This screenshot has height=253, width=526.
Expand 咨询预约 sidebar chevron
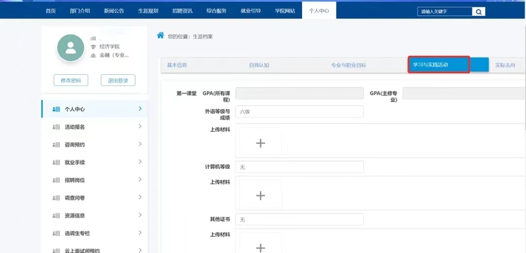pyautogui.click(x=140, y=144)
